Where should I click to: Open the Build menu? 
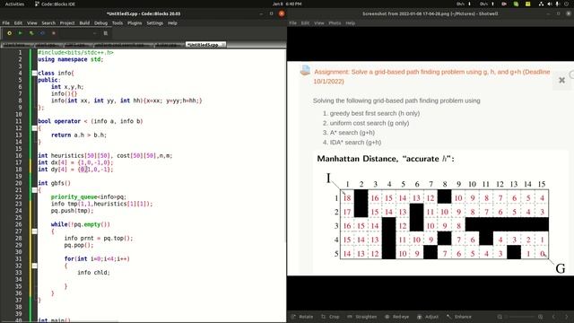[84, 23]
